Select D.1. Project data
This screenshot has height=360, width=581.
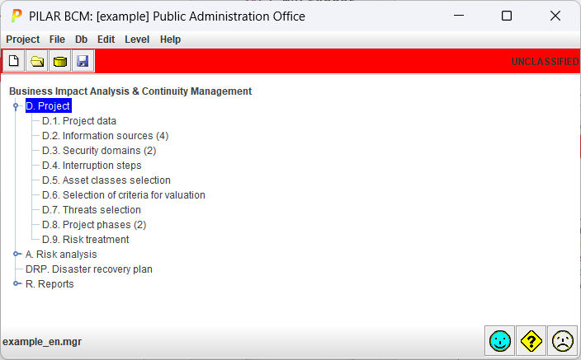(x=79, y=121)
